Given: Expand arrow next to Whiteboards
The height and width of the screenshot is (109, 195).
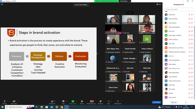Looking at the screenshot, I should (121, 101).
